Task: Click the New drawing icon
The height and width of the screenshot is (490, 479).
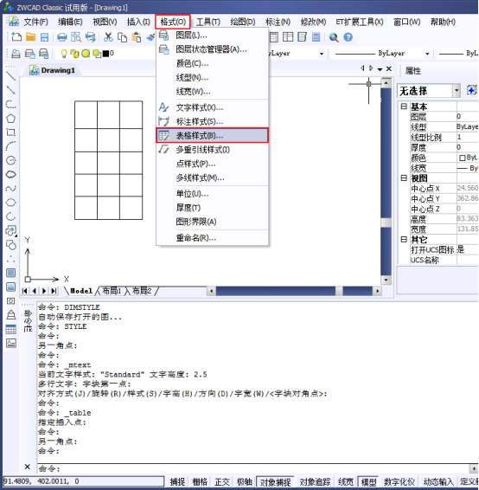Action: click(16, 37)
